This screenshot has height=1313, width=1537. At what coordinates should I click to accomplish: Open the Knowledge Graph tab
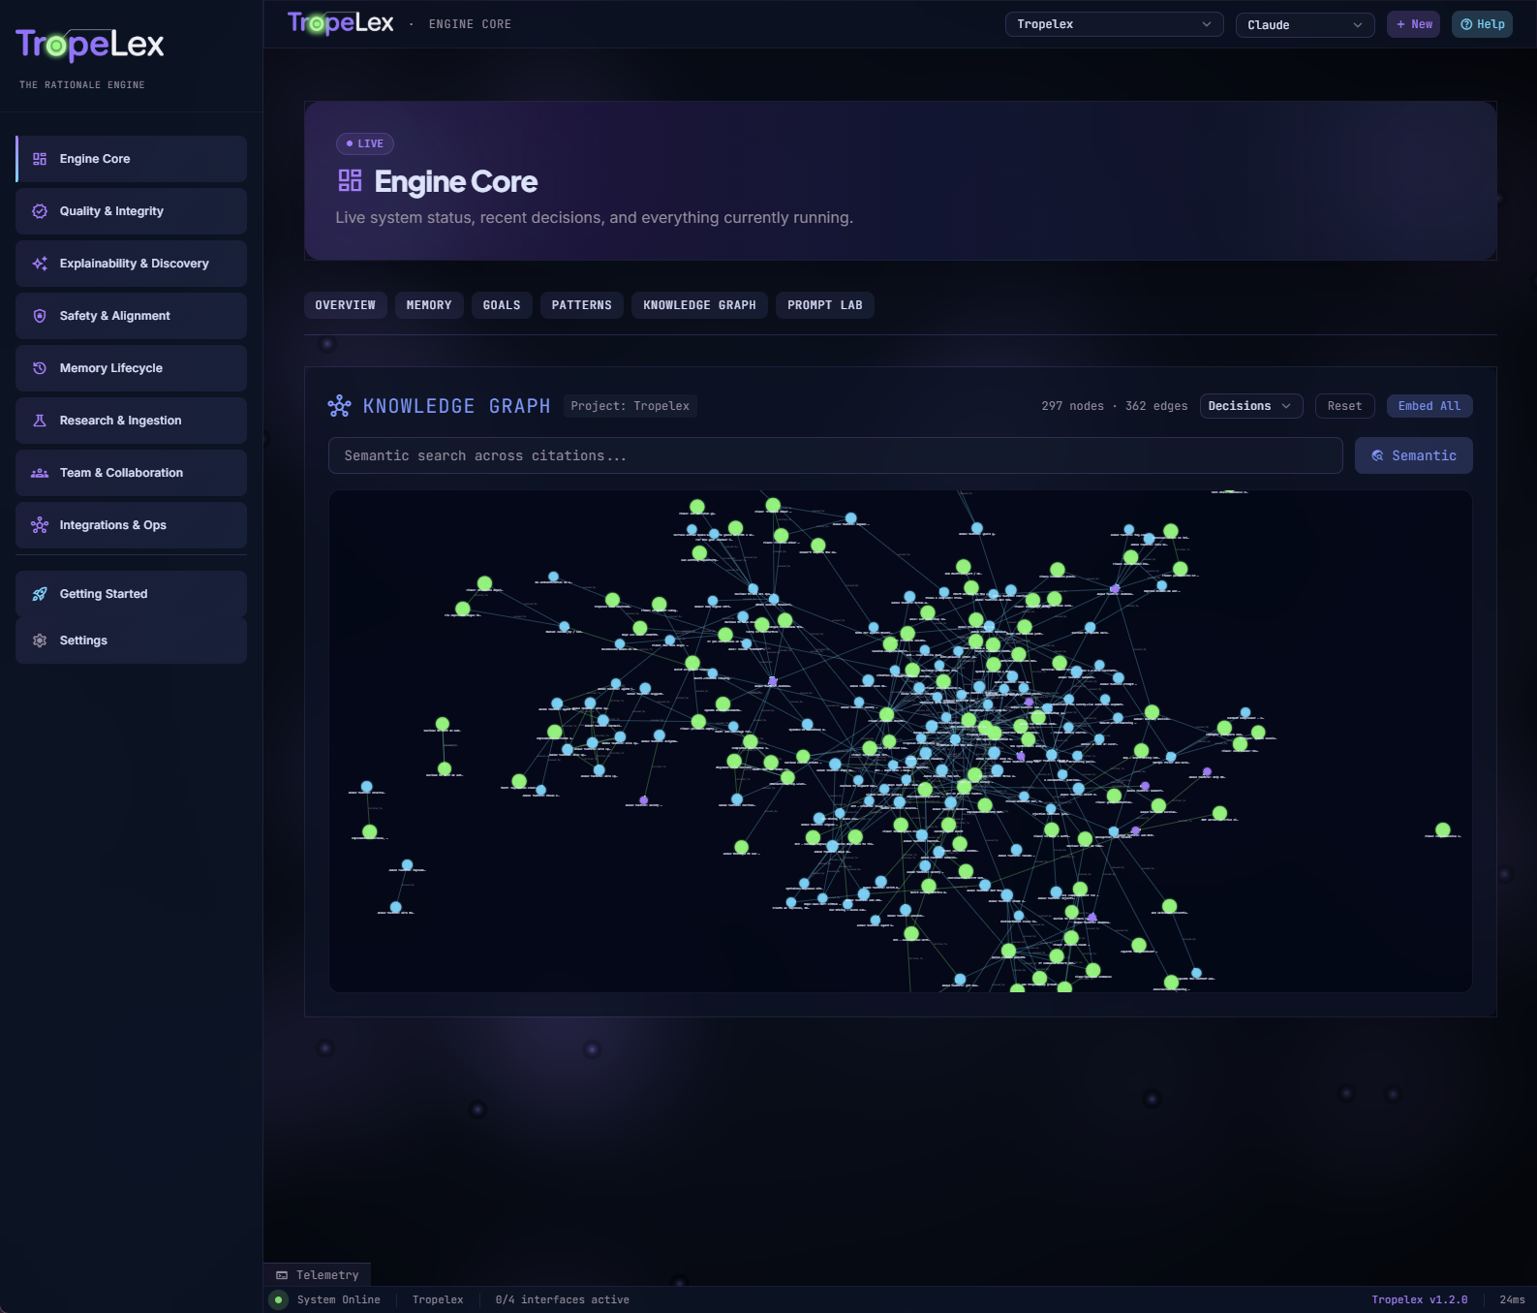pyautogui.click(x=700, y=305)
